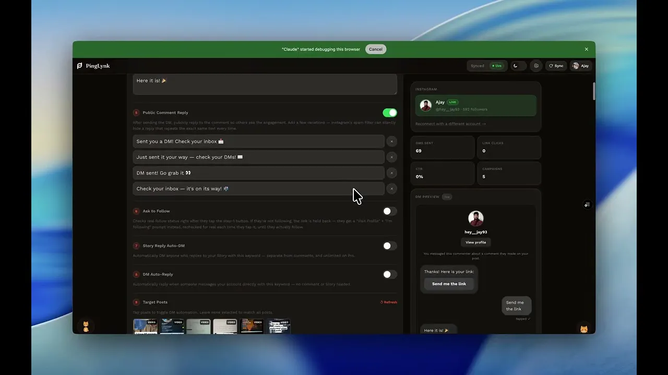668x375 pixels.
Task: Click Reconnect with a different account link
Action: coord(450,124)
